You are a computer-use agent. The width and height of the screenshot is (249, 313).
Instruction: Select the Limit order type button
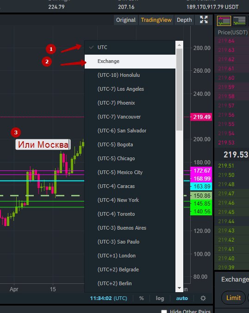pos(233,298)
